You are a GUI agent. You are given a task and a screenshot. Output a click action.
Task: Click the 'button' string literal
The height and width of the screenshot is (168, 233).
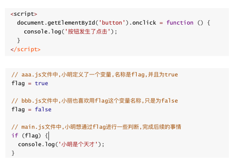pos(112,23)
